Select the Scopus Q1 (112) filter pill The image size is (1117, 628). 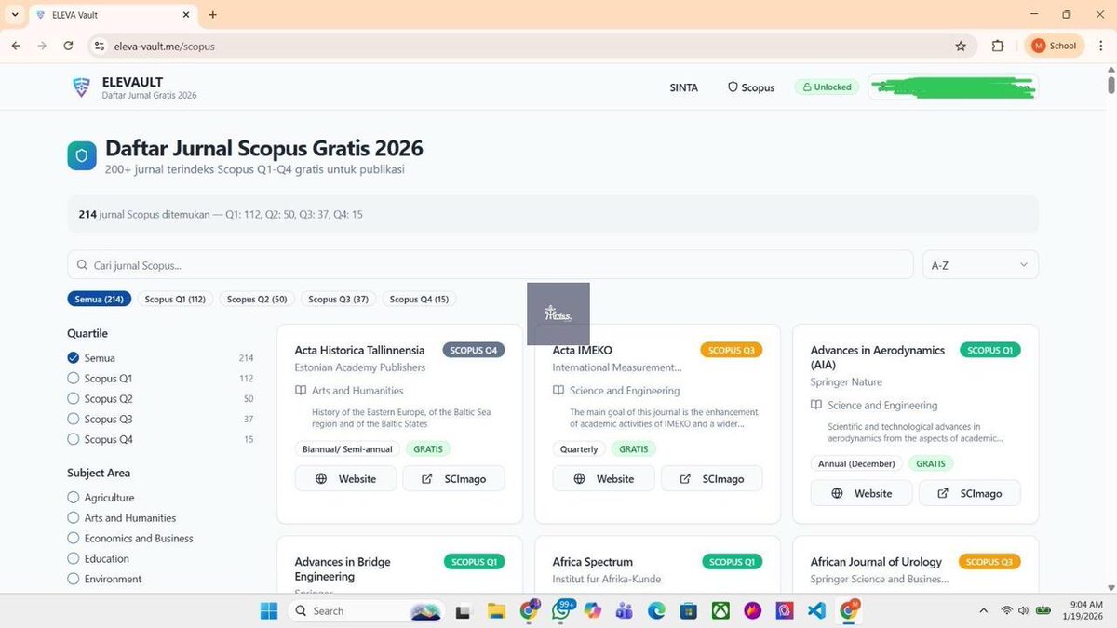tap(175, 299)
